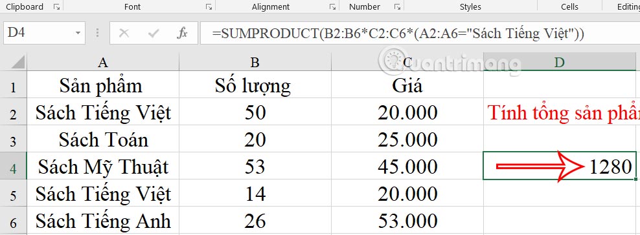
Task: Click quantity cell with value 14
Action: [255, 194]
